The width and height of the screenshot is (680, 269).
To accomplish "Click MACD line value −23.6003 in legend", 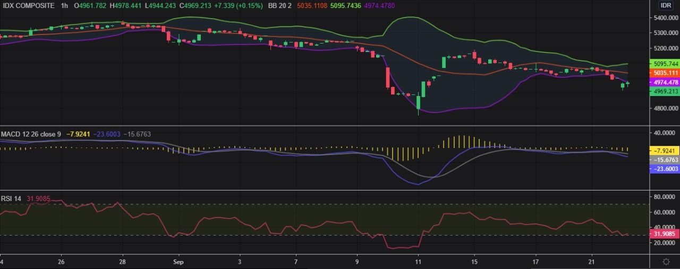I will [x=107, y=134].
